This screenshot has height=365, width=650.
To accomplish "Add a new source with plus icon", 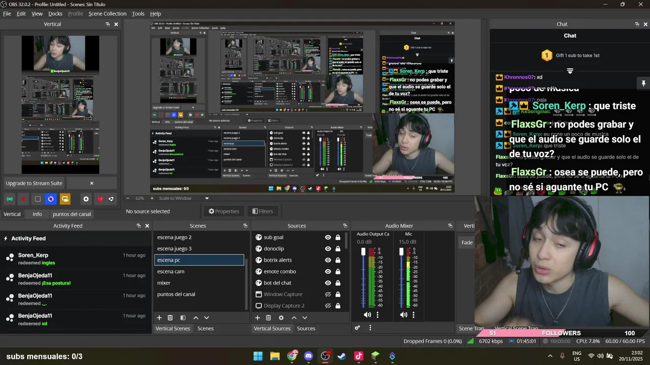I will point(257,318).
